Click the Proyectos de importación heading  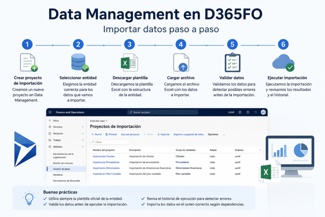pos(115,126)
